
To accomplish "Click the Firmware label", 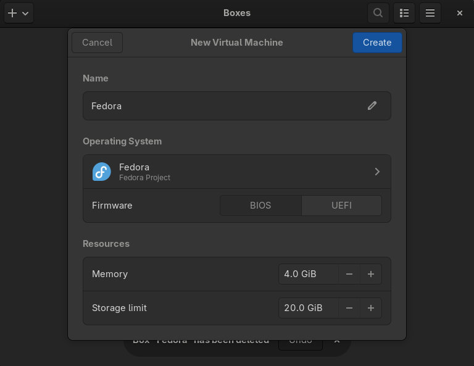I will click(x=112, y=206).
